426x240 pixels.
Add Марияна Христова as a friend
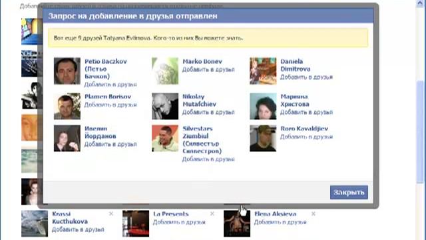[306, 112]
